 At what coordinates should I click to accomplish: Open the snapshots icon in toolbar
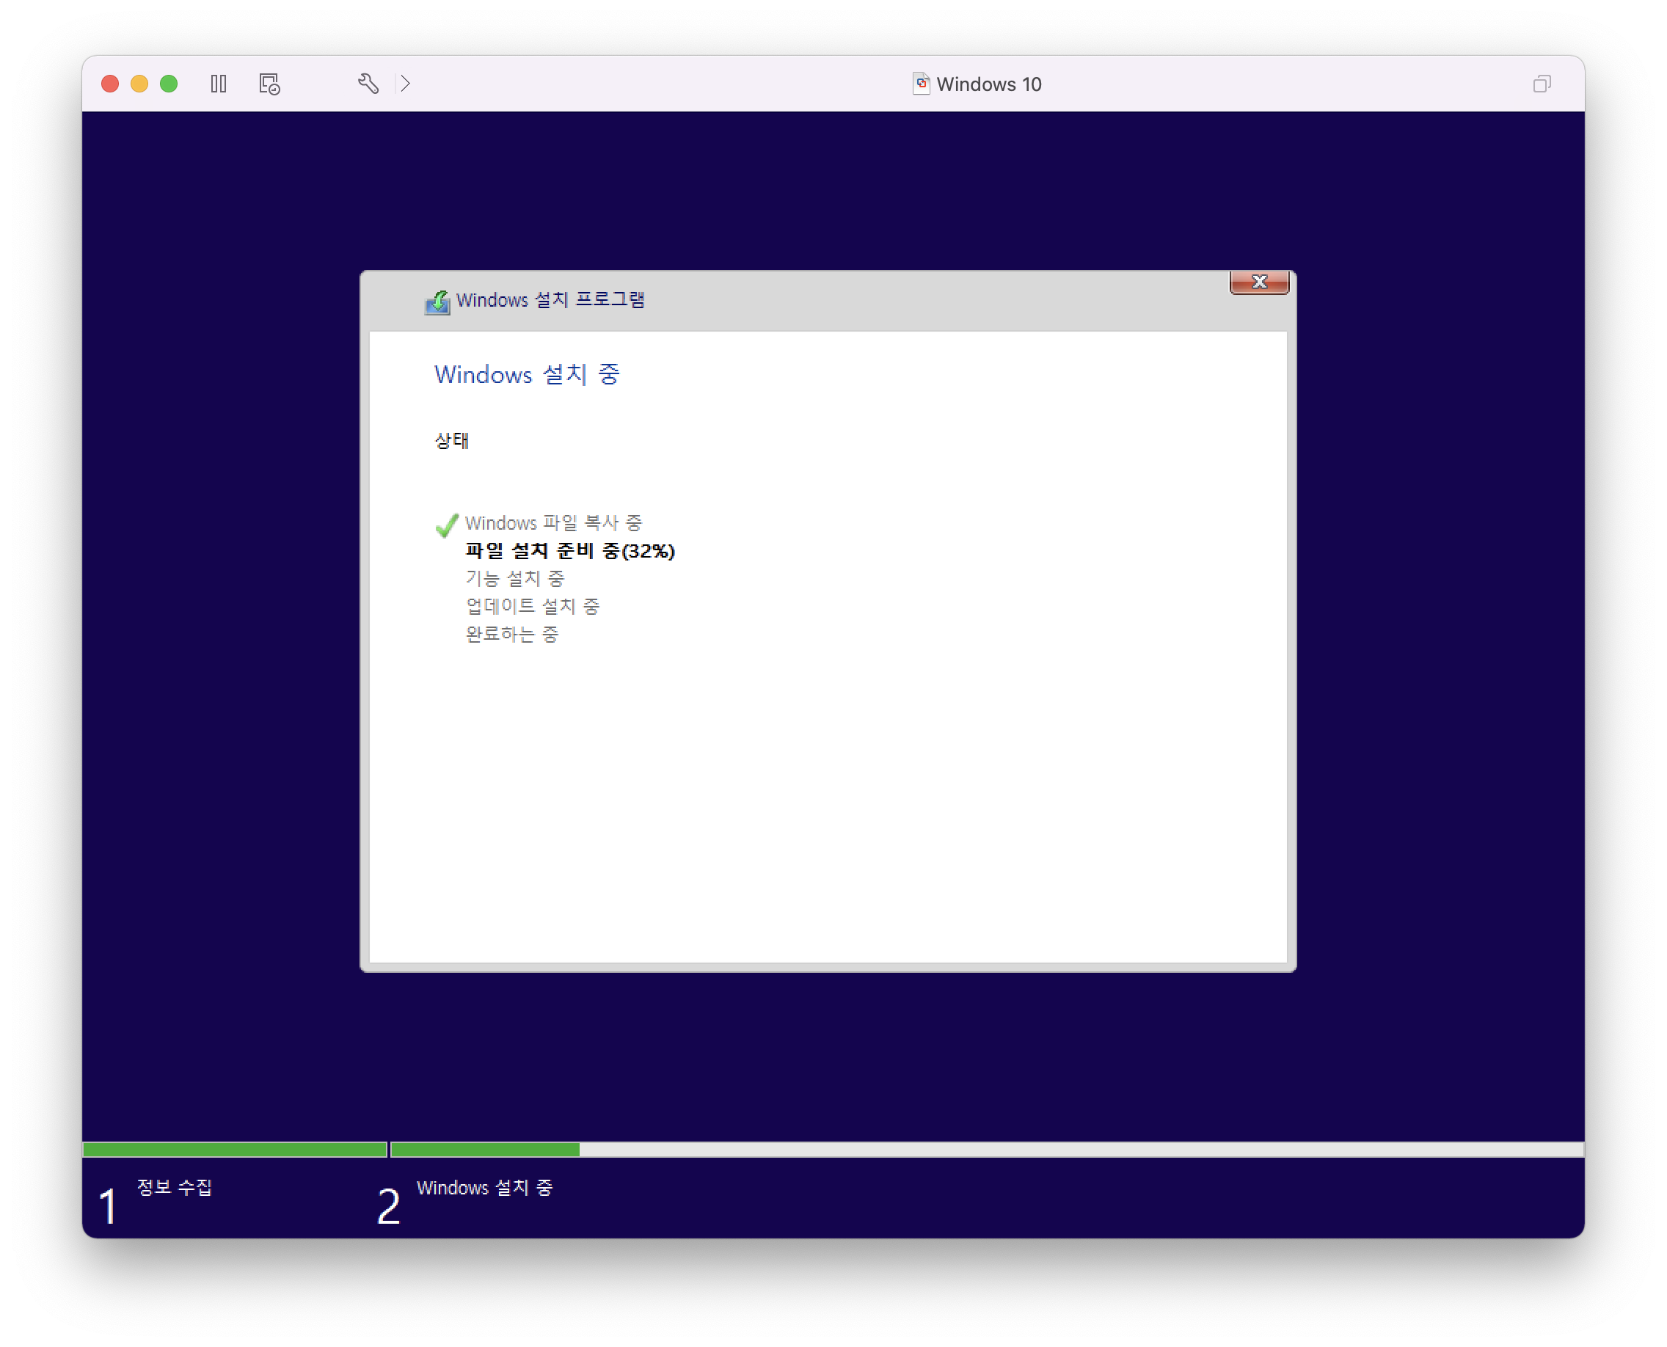[269, 84]
